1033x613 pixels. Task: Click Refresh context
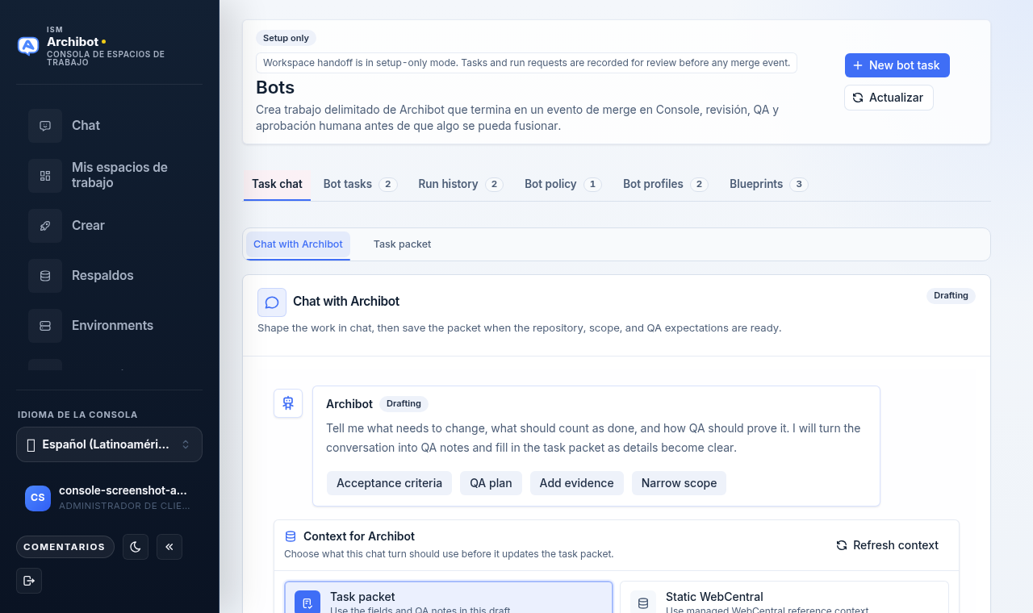888,545
